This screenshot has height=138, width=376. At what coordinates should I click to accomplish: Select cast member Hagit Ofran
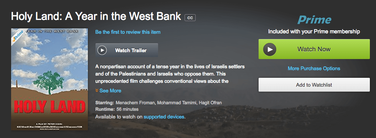(x=211, y=103)
